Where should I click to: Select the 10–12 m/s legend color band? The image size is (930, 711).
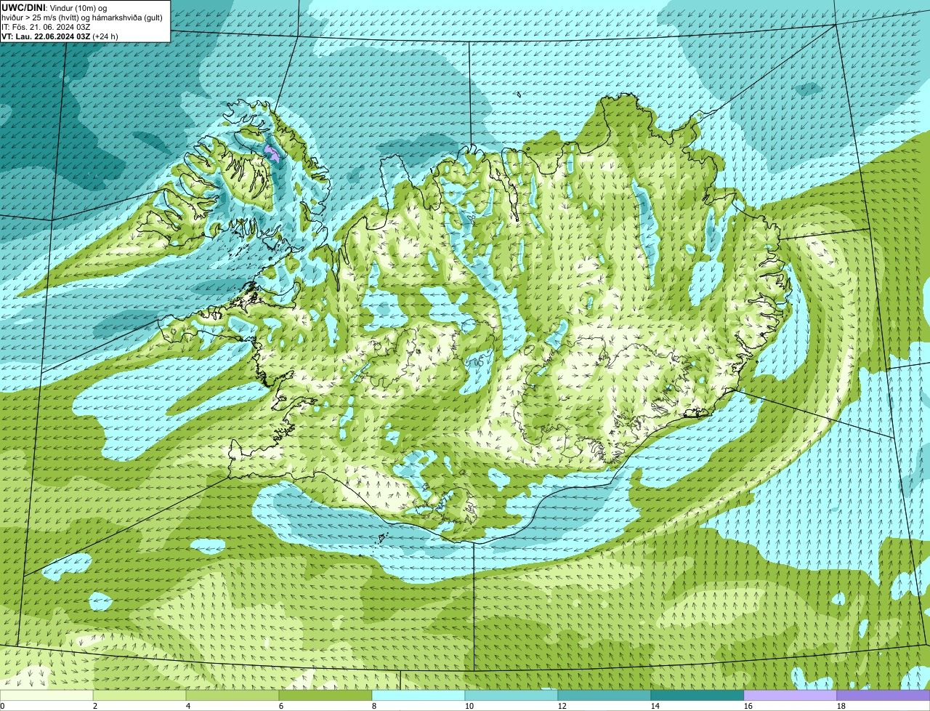click(511, 695)
